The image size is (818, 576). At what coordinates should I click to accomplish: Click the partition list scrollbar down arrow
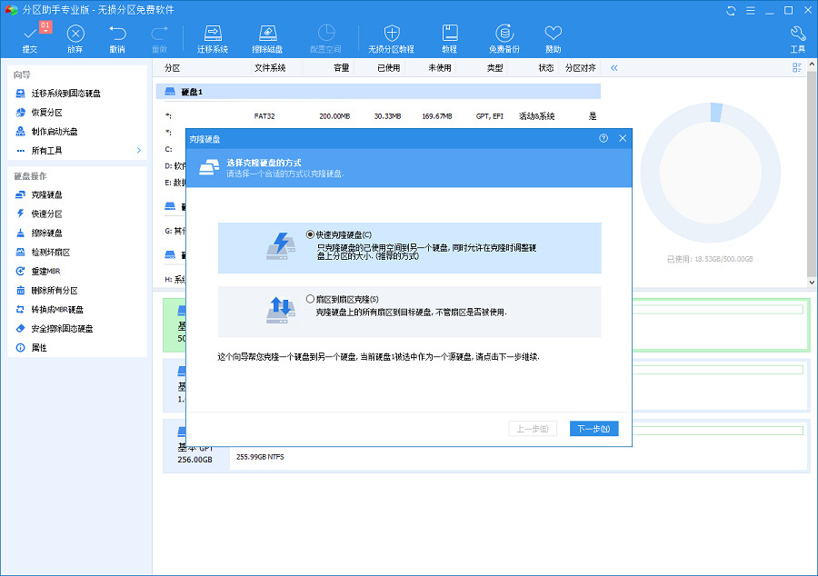[x=812, y=282]
